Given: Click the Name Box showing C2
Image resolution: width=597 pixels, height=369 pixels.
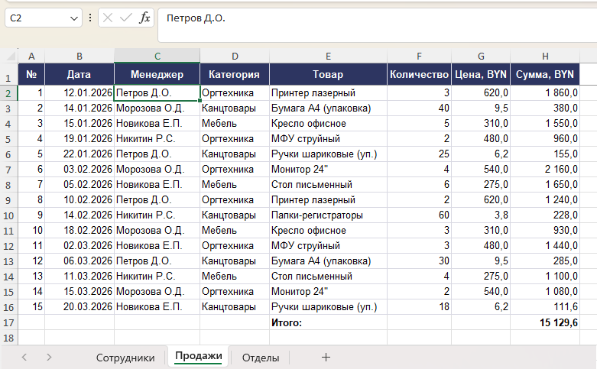Looking at the screenshot, I should tap(44, 18).
